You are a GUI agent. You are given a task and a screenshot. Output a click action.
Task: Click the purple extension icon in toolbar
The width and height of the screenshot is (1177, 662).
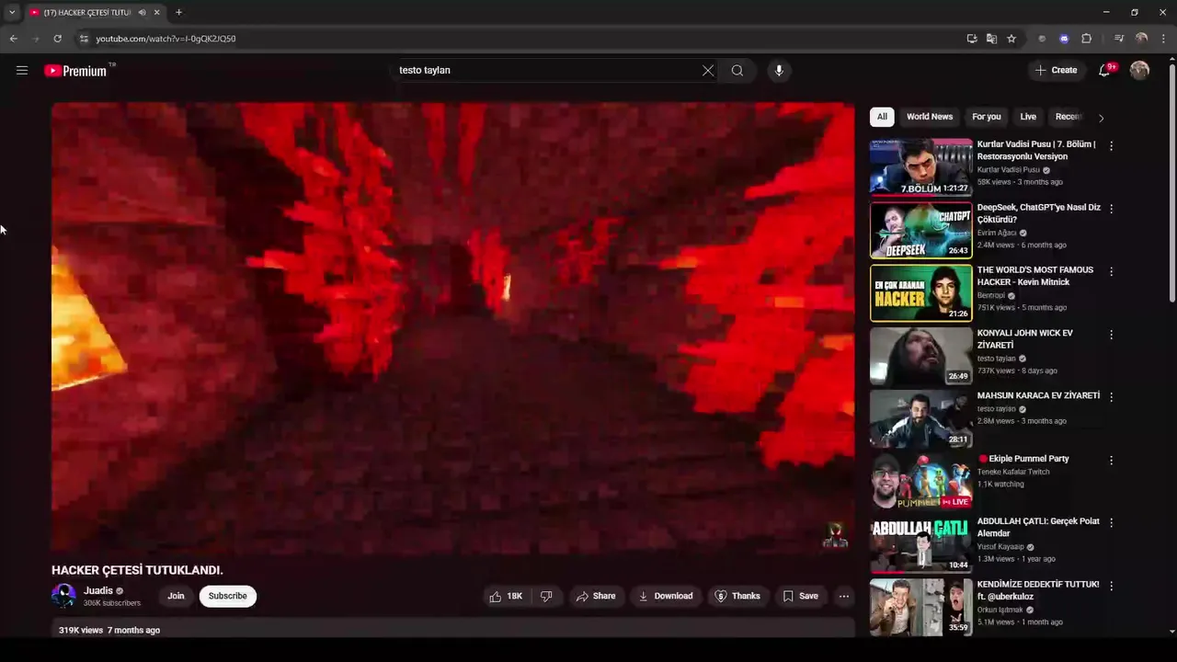point(1064,39)
